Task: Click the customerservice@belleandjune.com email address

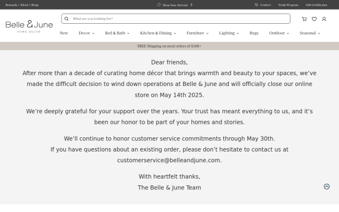Action: pos(168,161)
